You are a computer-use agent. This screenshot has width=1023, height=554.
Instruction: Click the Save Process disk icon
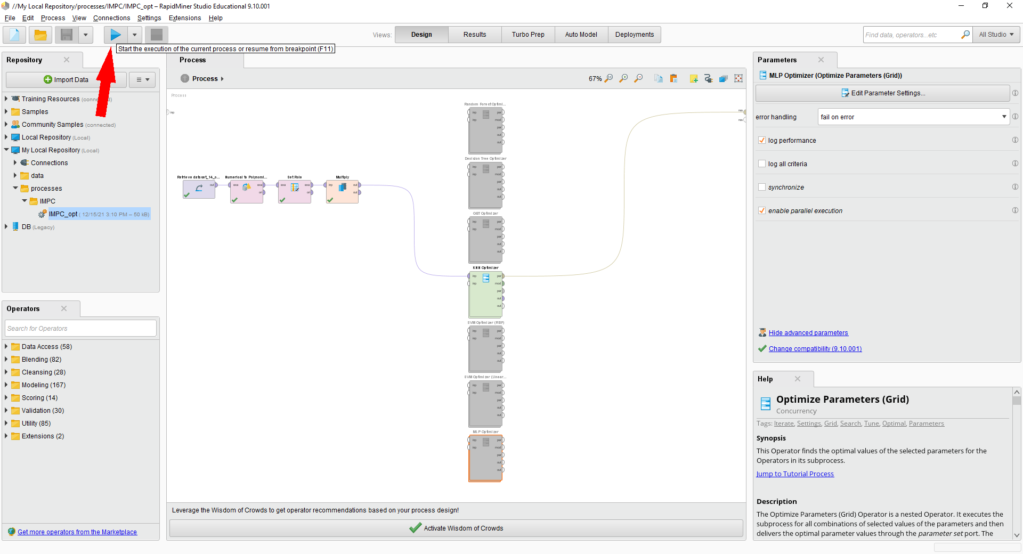(67, 35)
